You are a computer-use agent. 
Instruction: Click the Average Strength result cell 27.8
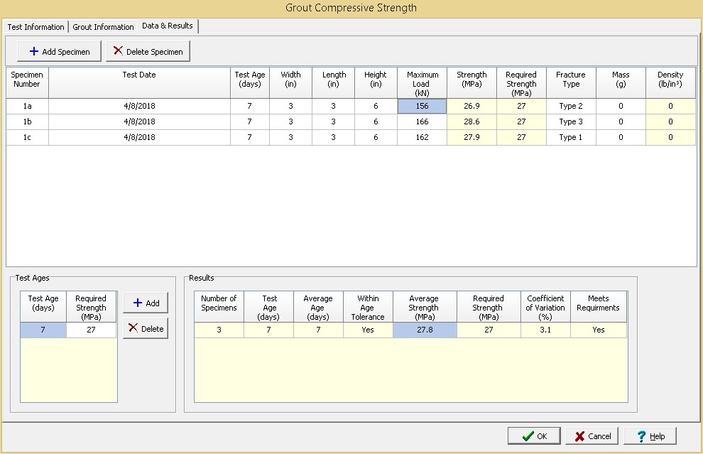click(424, 330)
